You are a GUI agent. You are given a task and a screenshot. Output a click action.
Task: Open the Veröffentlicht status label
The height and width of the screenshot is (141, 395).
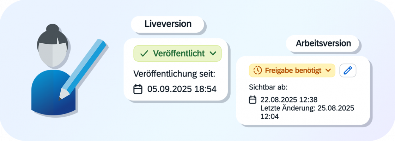[178, 54]
